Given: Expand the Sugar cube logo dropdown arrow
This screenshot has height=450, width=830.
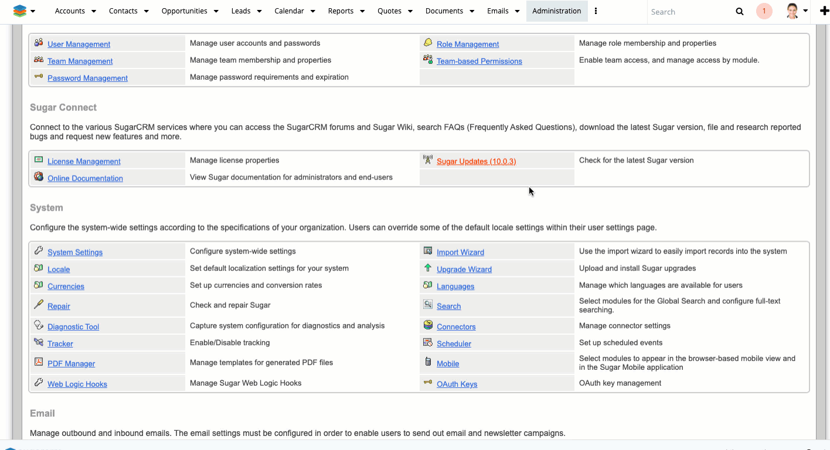Looking at the screenshot, I should (x=33, y=11).
